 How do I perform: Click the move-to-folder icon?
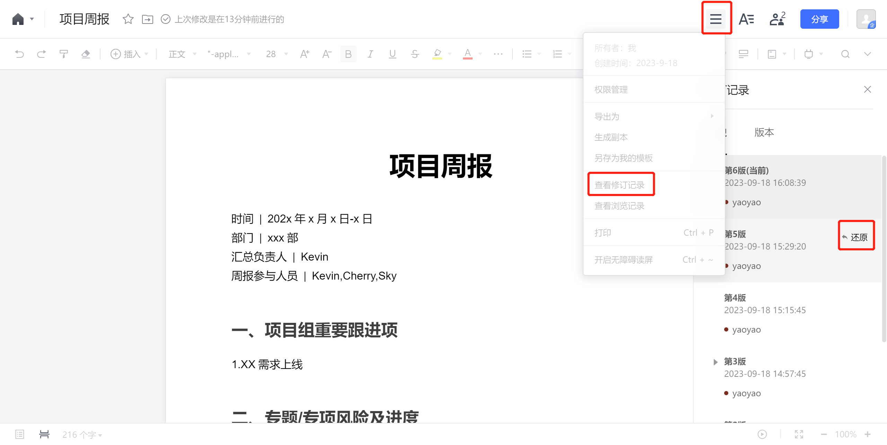(x=148, y=19)
